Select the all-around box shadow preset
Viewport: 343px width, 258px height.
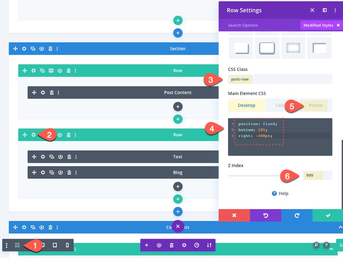267,48
